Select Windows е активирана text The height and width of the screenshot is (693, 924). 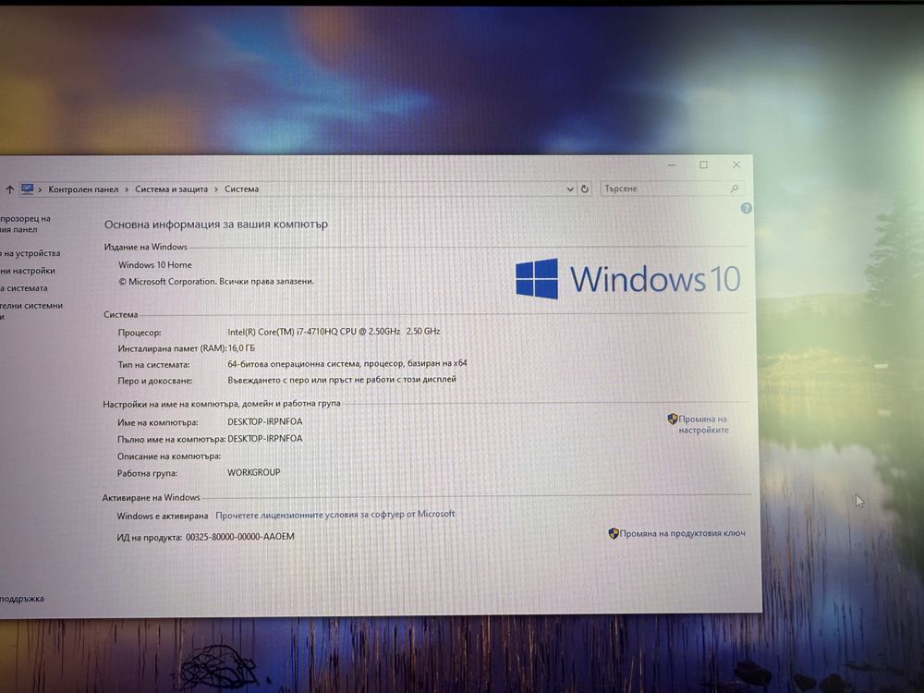coord(162,517)
